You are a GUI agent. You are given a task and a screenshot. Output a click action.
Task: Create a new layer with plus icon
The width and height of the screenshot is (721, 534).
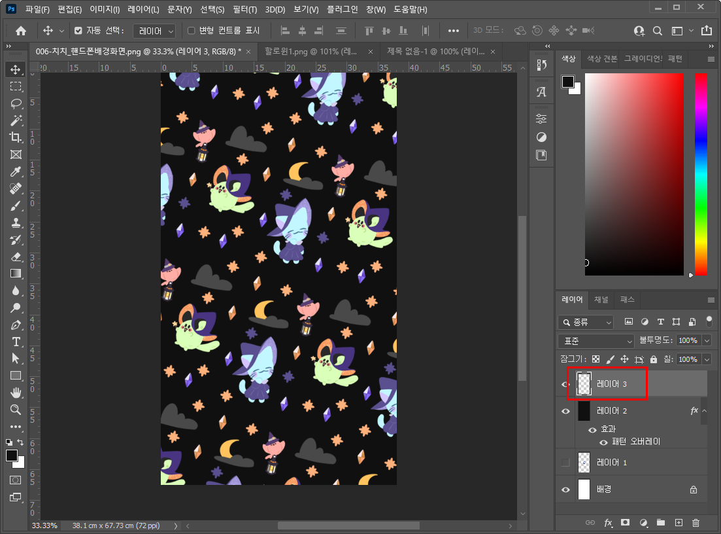pyautogui.click(x=679, y=522)
